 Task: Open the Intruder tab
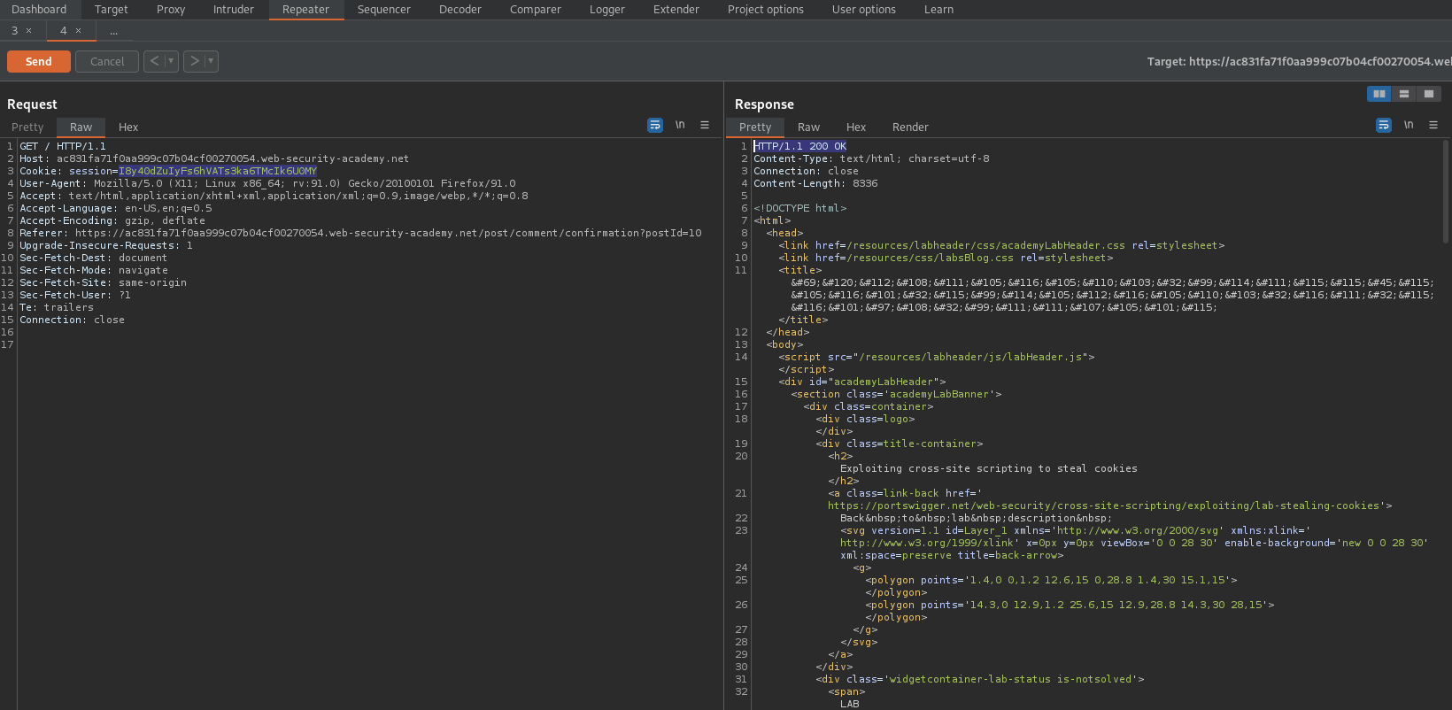point(234,10)
